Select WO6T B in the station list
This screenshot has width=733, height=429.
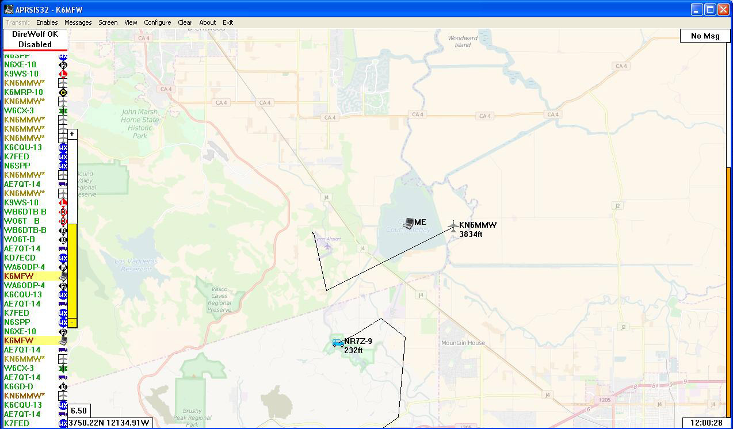[x=22, y=221]
